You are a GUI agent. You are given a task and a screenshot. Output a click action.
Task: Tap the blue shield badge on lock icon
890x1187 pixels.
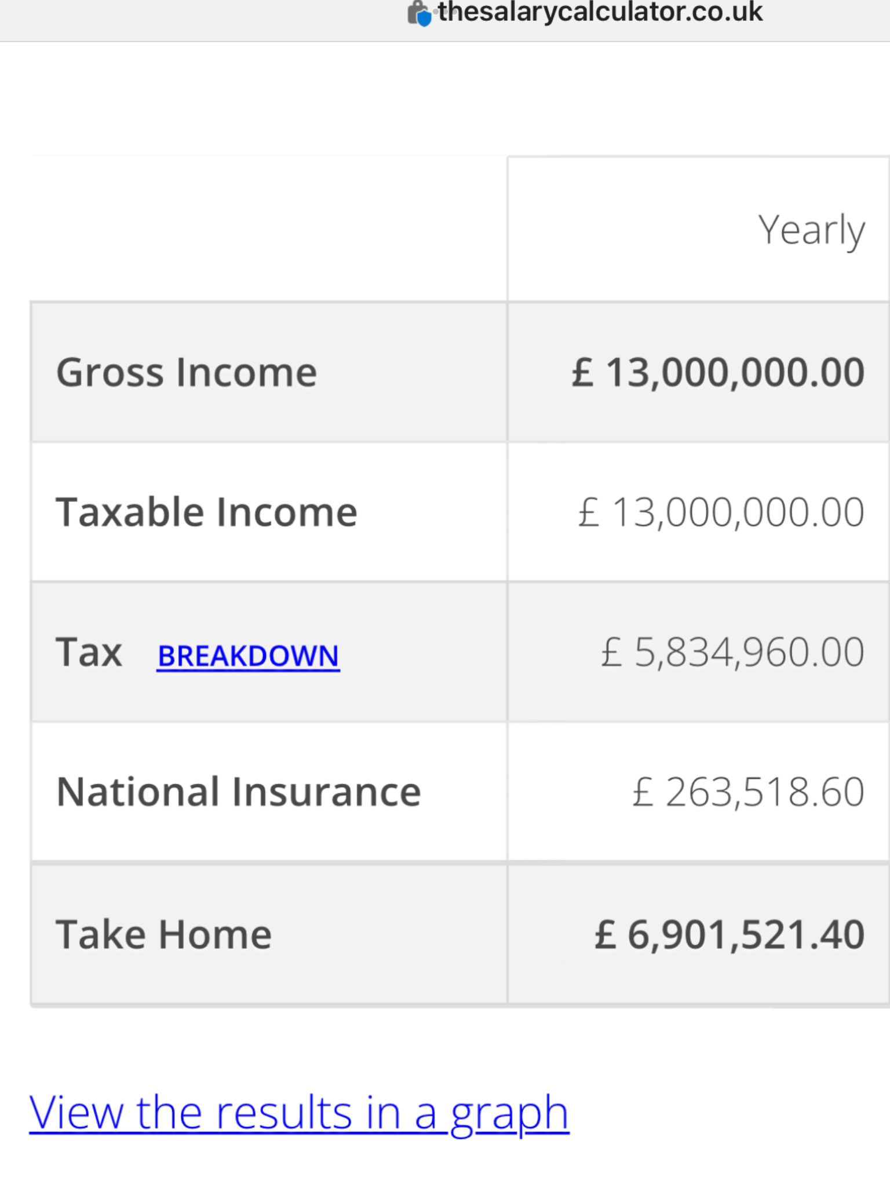[x=425, y=17]
